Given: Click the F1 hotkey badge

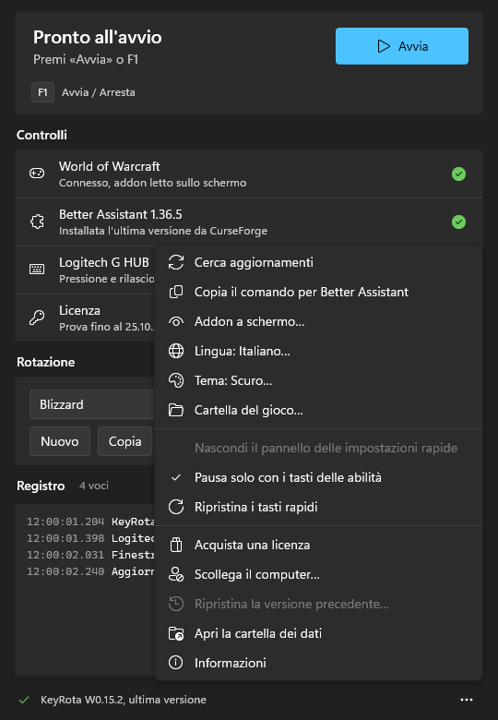Looking at the screenshot, I should coord(42,92).
